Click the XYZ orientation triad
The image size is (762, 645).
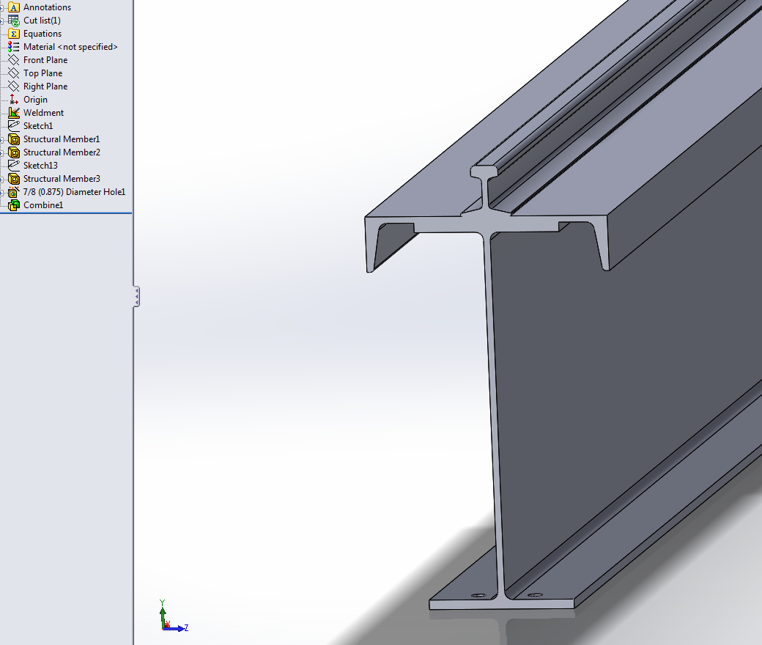173,616
